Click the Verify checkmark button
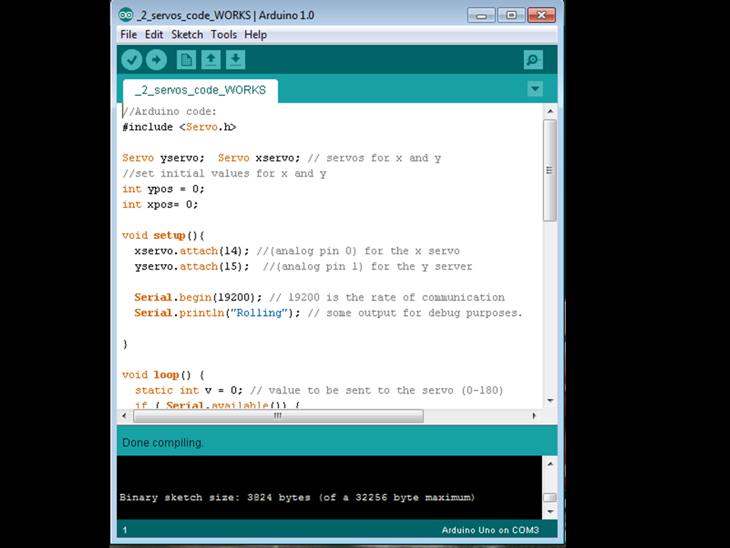The height and width of the screenshot is (548, 730). pos(132,59)
